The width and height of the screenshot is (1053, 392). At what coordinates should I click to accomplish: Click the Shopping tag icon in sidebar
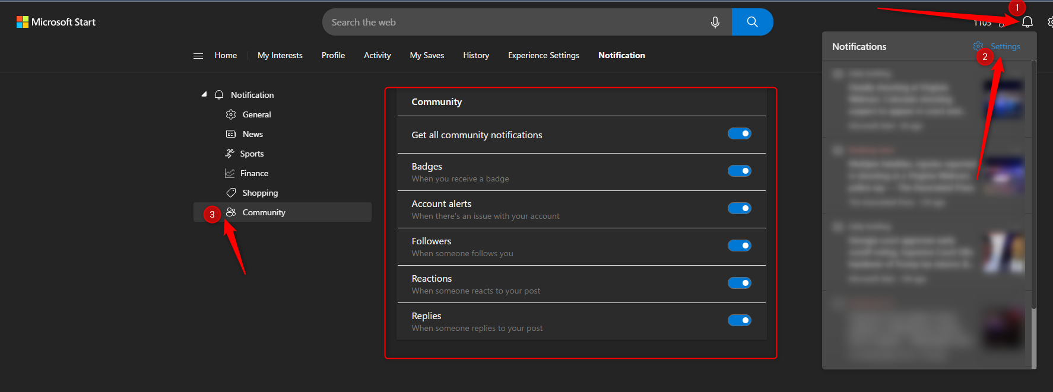pyautogui.click(x=231, y=193)
